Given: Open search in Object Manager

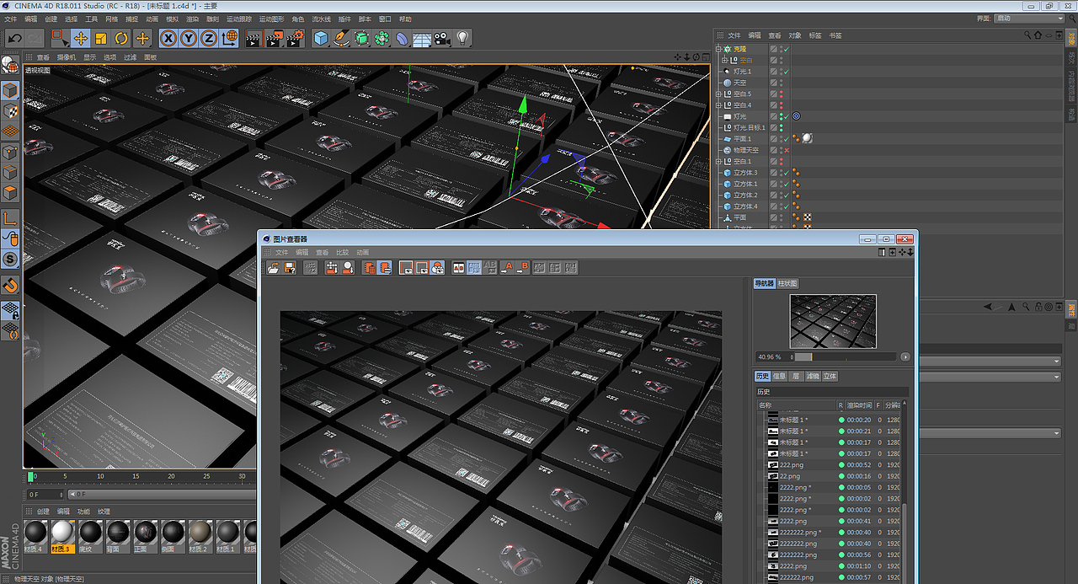Looking at the screenshot, I should coord(1028,35).
